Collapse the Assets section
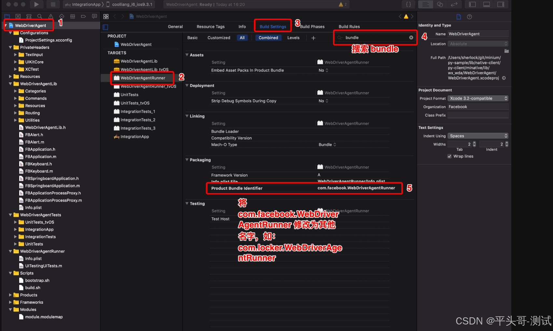553x331 pixels. coord(187,55)
